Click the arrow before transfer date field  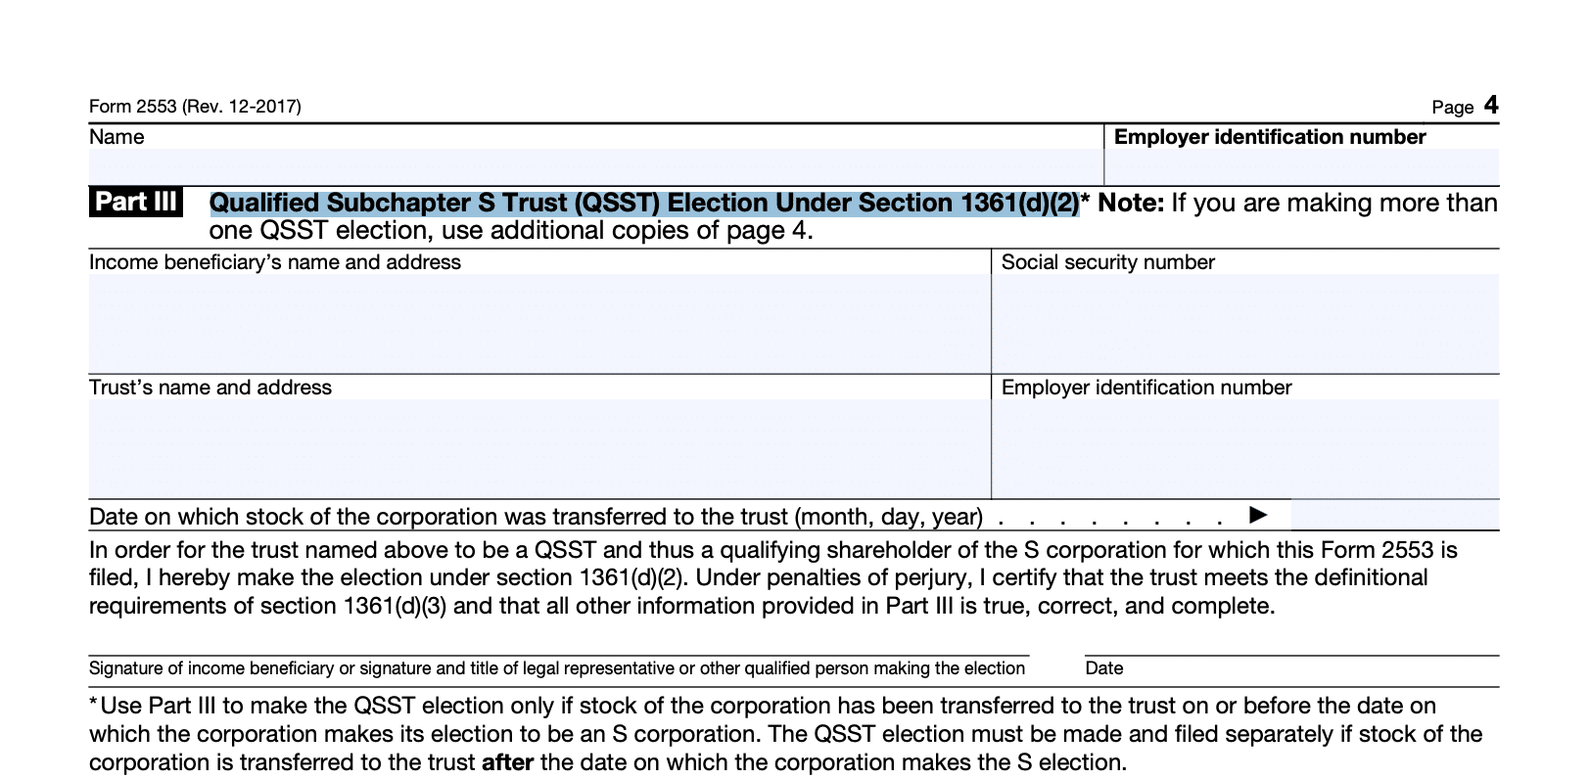[x=1259, y=515]
